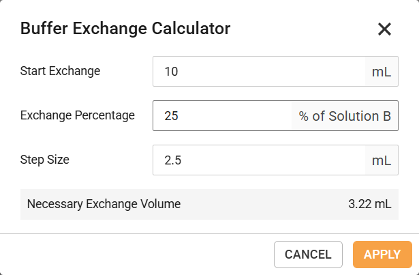Click the Buffer Exchange Calculator title
The height and width of the screenshot is (275, 419).
point(125,29)
